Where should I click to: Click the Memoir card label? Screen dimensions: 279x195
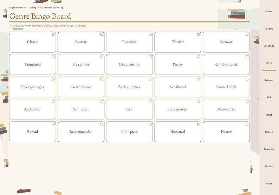coord(226,42)
